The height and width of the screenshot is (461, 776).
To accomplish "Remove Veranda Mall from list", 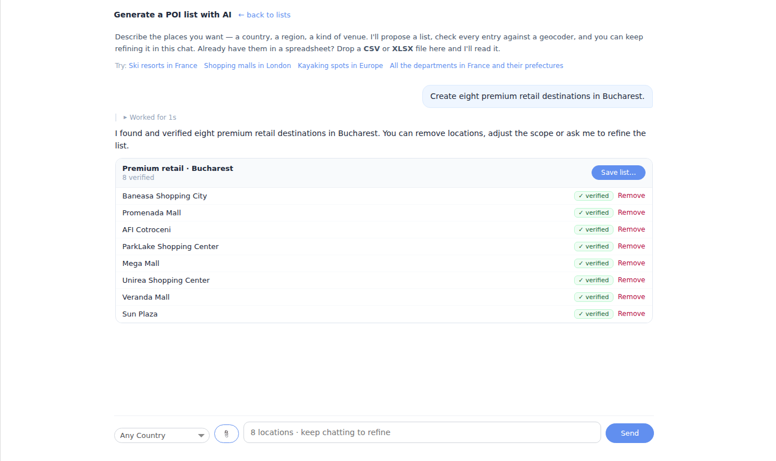I will click(631, 297).
